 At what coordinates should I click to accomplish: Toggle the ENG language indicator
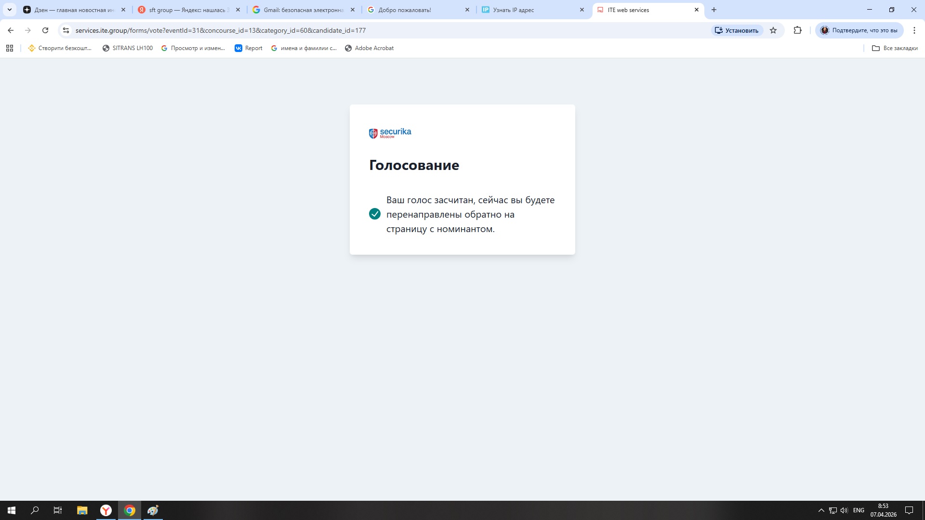(x=858, y=510)
